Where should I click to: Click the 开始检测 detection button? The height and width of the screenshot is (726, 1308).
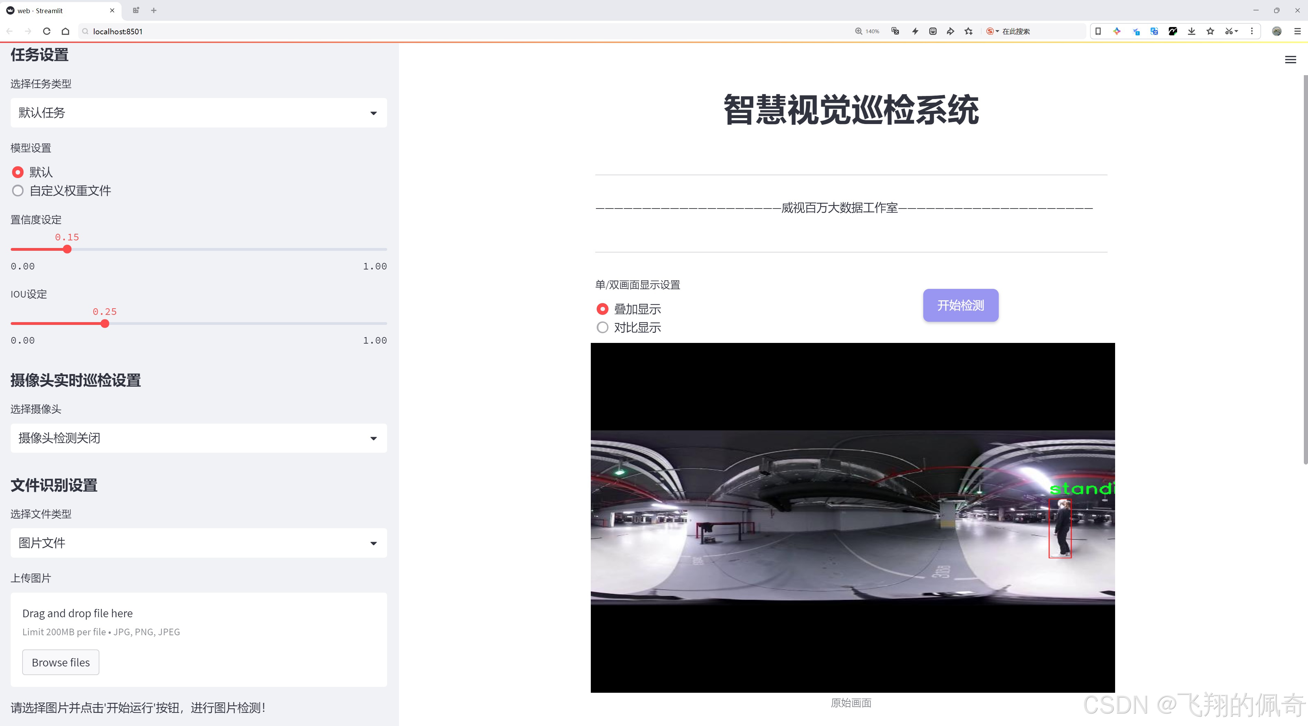coord(960,305)
